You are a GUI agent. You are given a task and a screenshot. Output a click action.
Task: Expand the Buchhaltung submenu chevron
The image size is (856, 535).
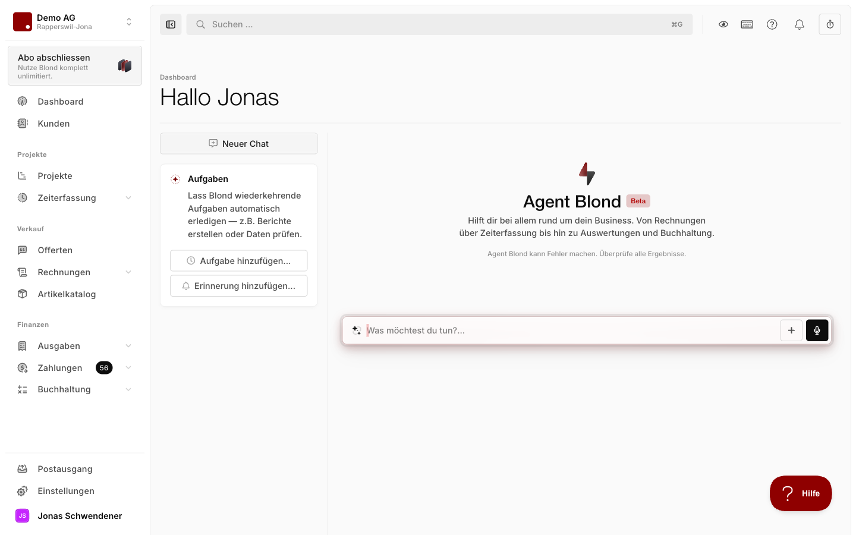[128, 389]
